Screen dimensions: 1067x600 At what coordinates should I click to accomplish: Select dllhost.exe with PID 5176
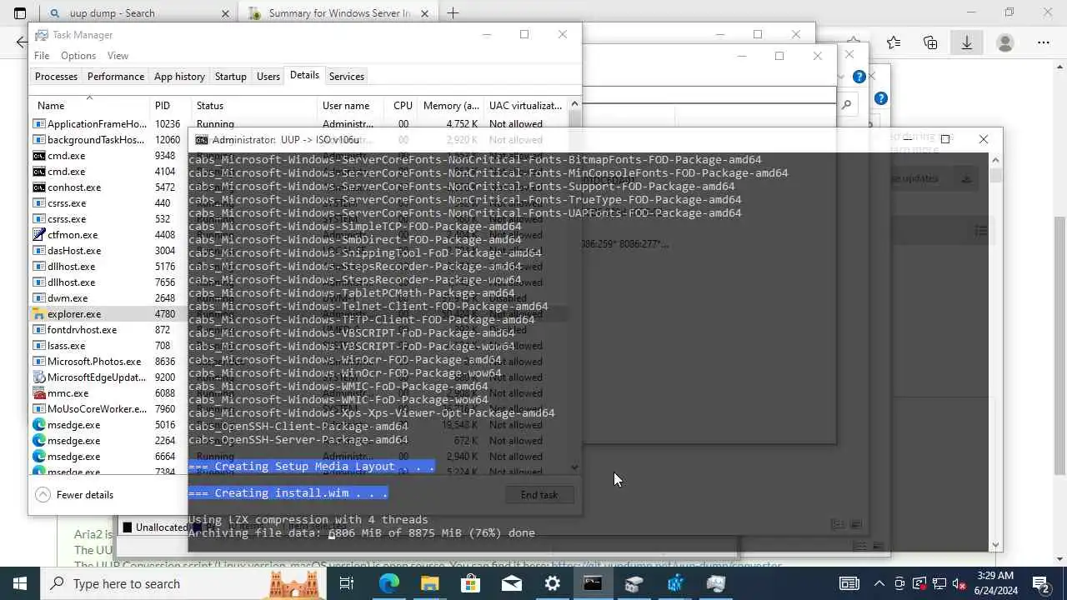(108, 267)
